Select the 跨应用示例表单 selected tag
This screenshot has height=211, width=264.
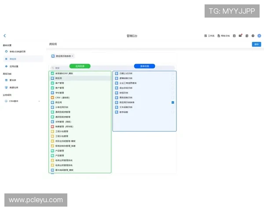62,56
